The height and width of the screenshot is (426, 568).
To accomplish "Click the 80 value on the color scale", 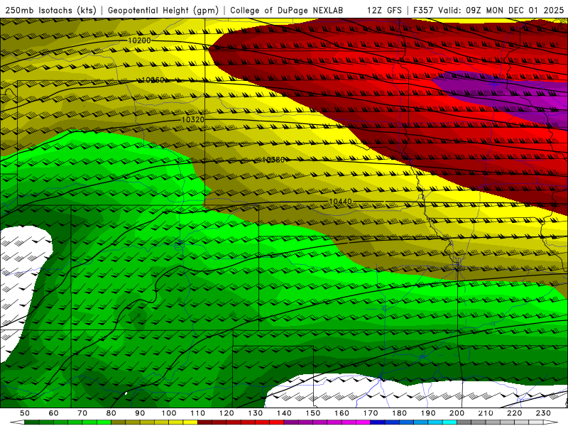I will coord(111,413).
